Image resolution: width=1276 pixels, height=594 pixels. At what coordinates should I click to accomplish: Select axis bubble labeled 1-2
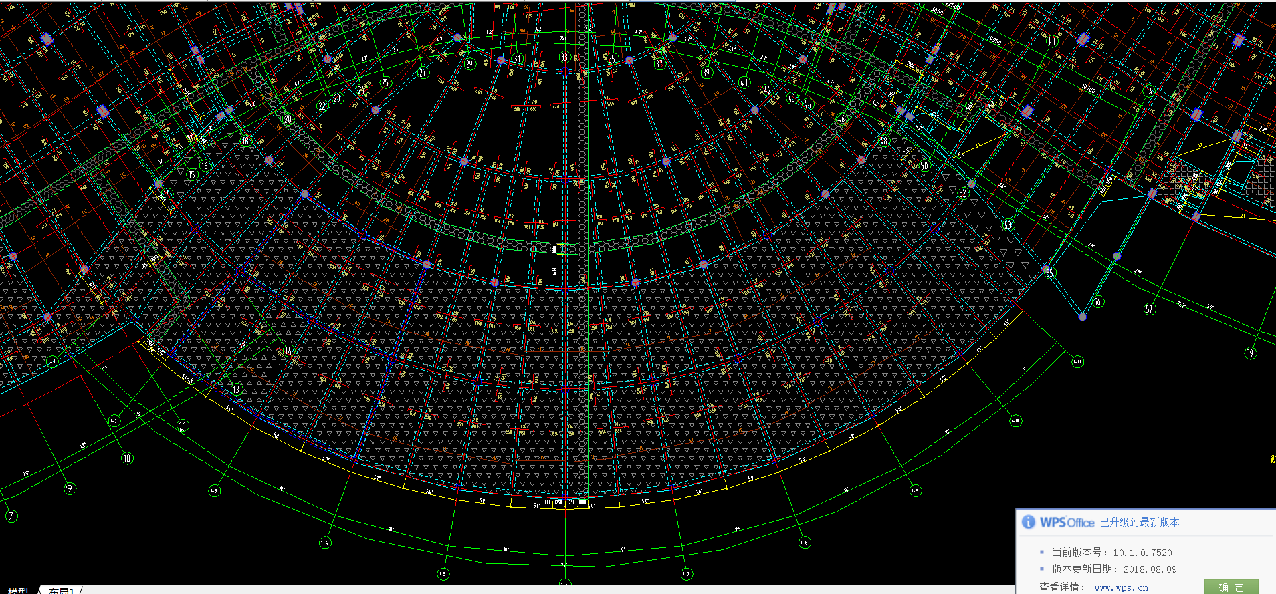coord(114,421)
